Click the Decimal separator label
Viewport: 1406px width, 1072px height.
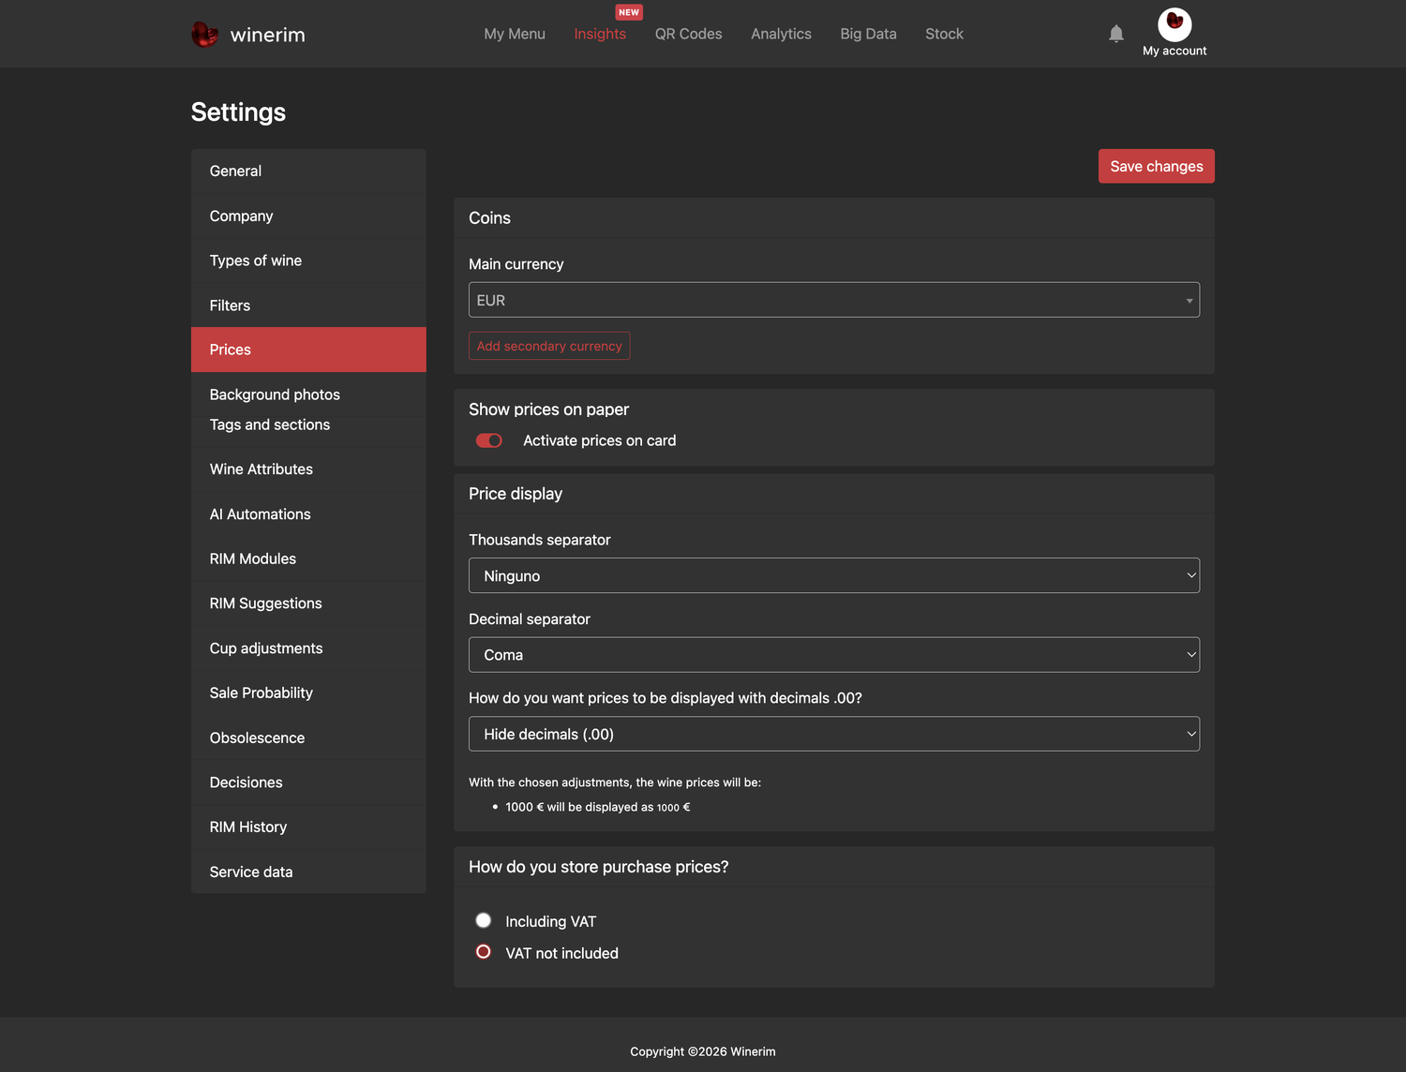tap(530, 619)
